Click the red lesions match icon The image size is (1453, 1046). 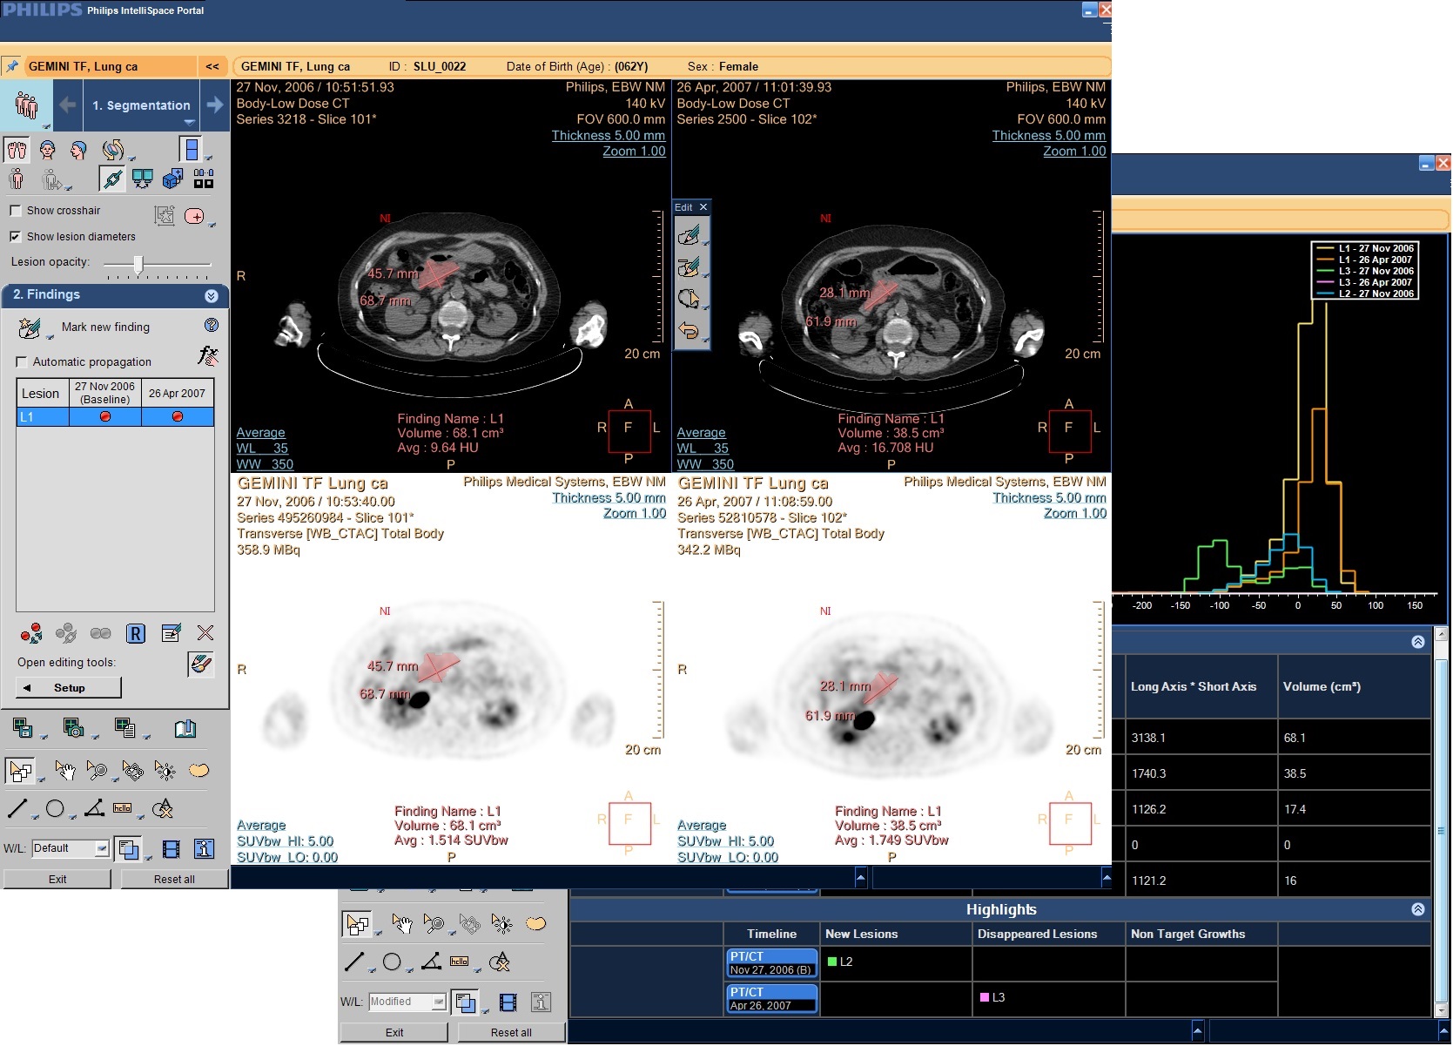point(31,633)
